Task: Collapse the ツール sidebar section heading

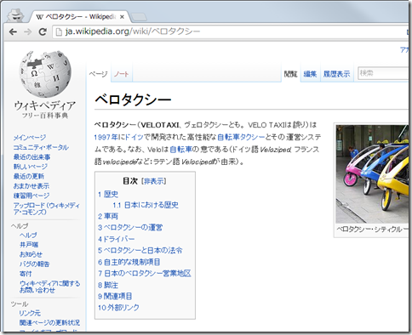Action: [20, 304]
